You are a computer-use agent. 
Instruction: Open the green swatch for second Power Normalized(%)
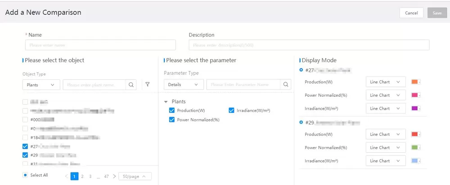pos(416,147)
